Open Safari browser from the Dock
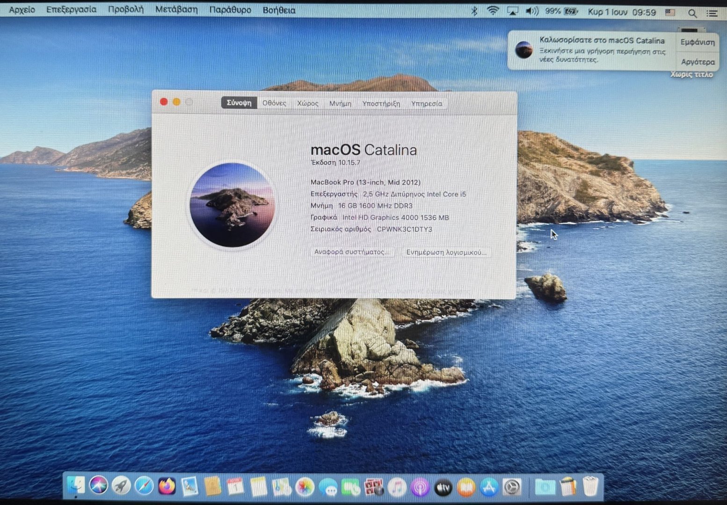Screen dimensions: 727x505 (x=144, y=486)
